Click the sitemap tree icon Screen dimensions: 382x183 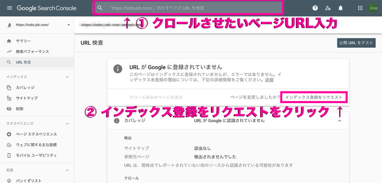click(9, 98)
